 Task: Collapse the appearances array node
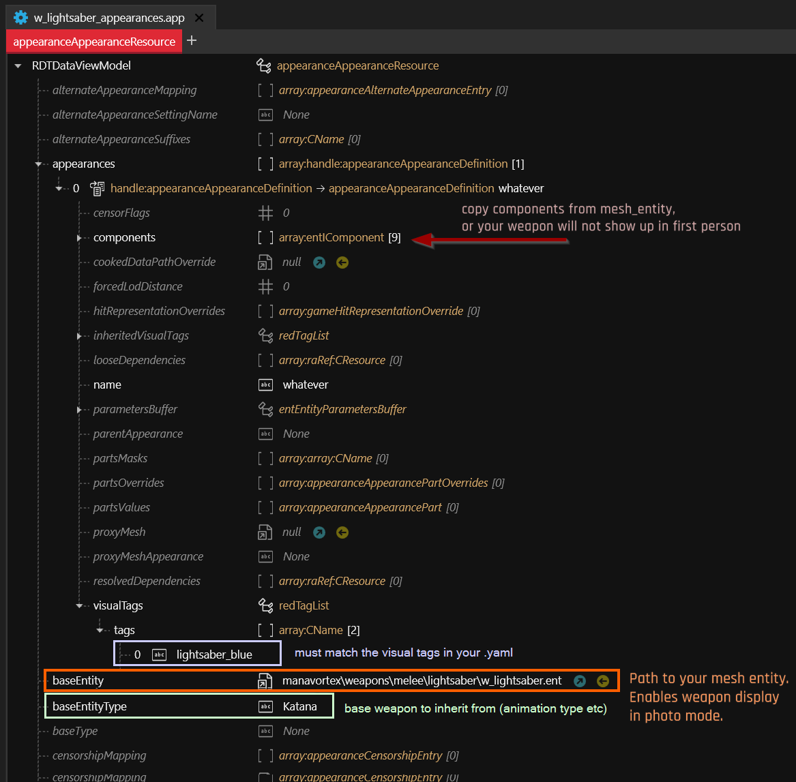38,164
